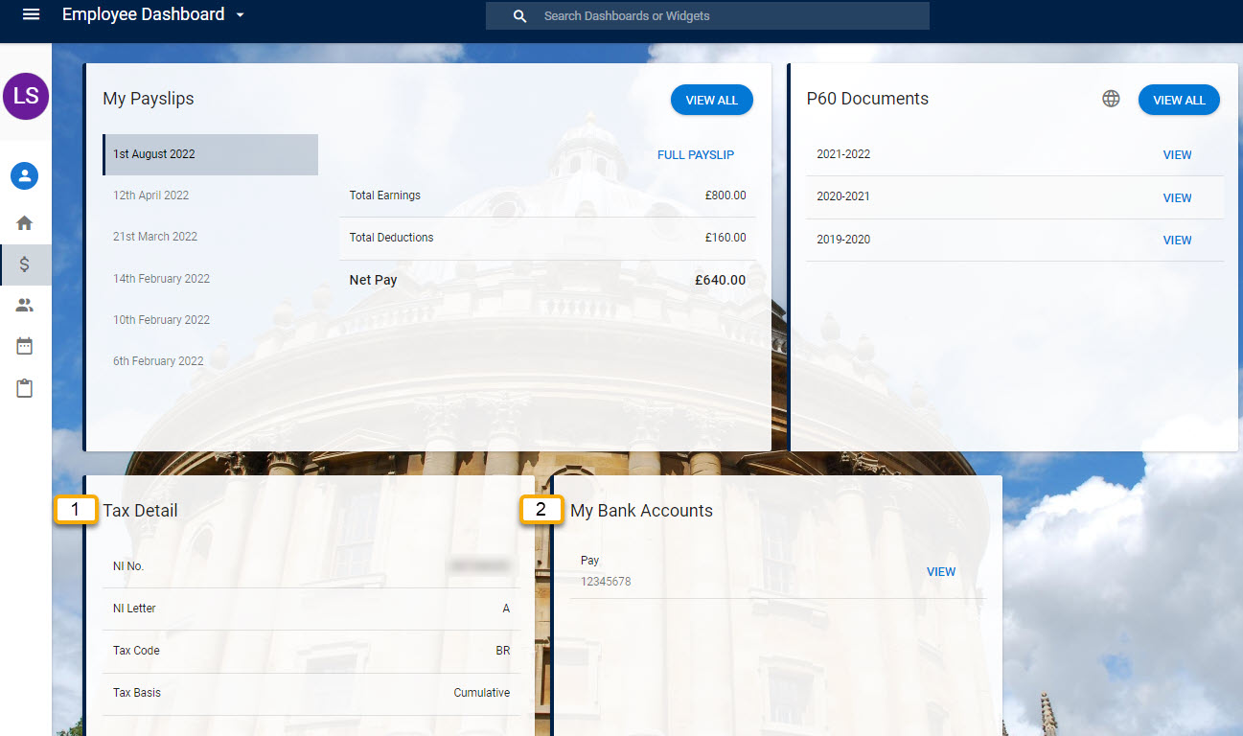The height and width of the screenshot is (736, 1243).
Task: Click the Net Pay label
Action: [x=373, y=281]
